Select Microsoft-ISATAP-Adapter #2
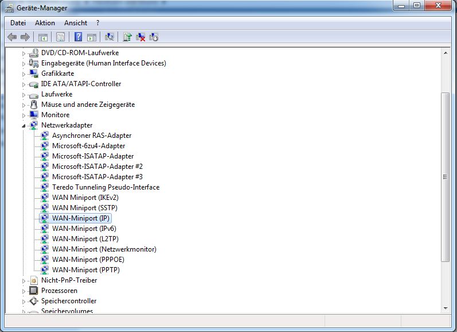Viewport: 457px width, 332px height. (x=97, y=167)
